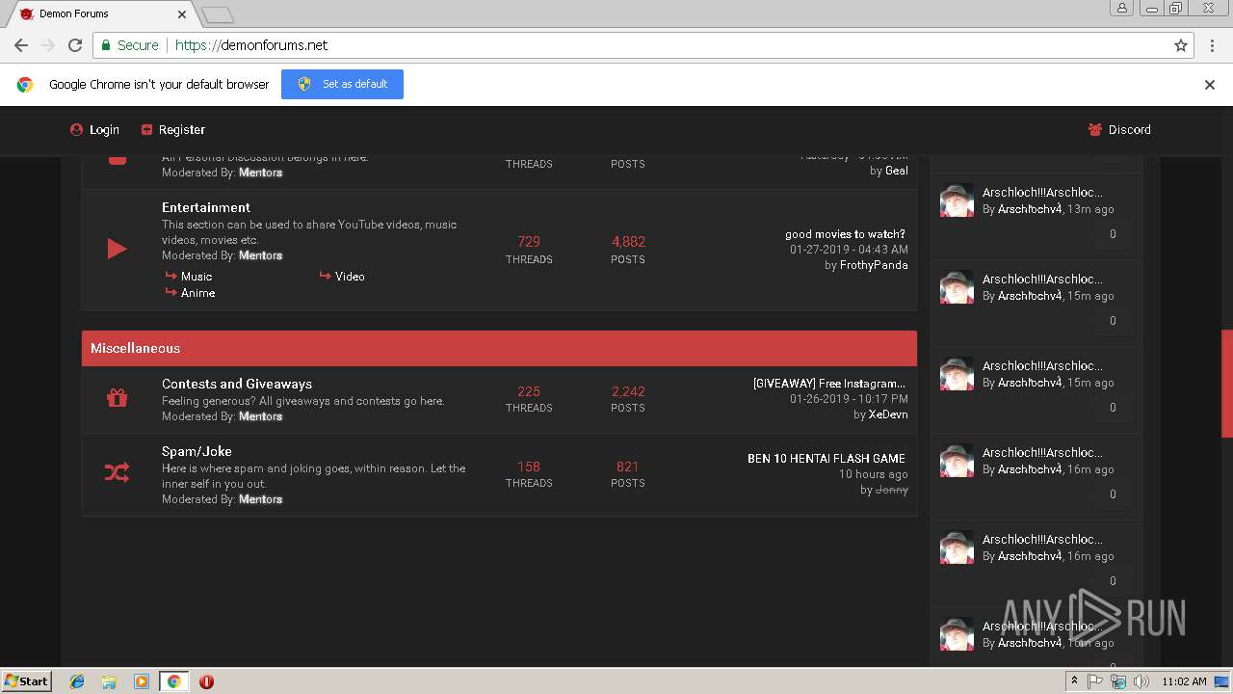Image resolution: width=1233 pixels, height=694 pixels.
Task: Click the secure padlock icon
Action: (106, 45)
